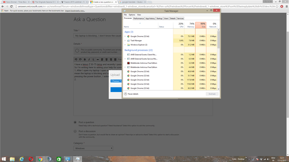
Task: Click Undo in the question editor toolbar
Action: pos(76,59)
